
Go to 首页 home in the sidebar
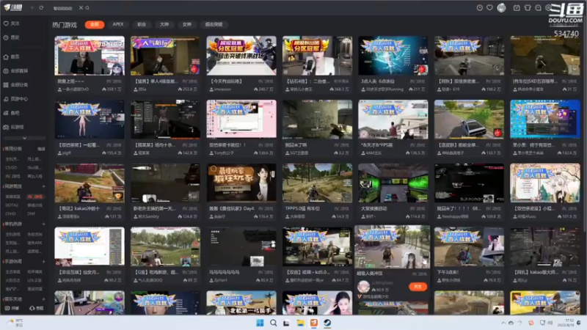[11, 57]
